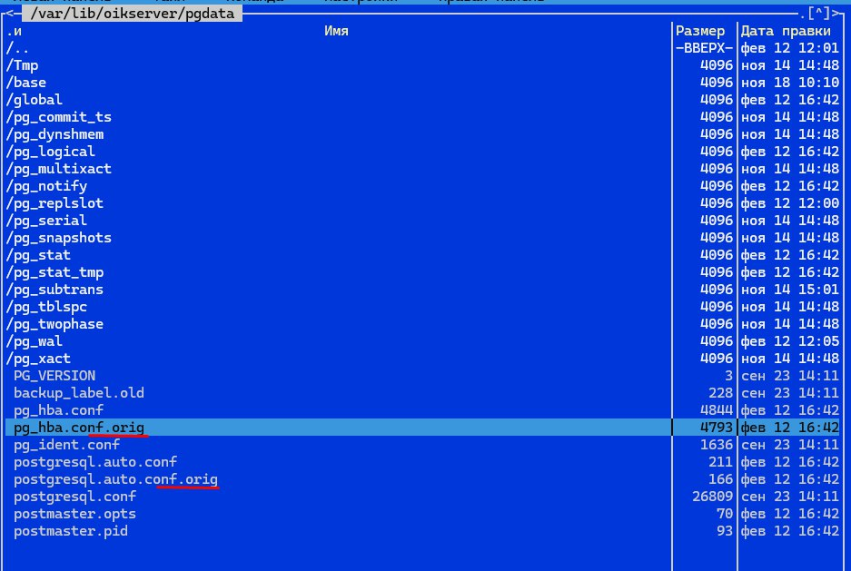This screenshot has width=851, height=571.
Task: Select the pg_hba.conf file
Action: [x=58, y=410]
